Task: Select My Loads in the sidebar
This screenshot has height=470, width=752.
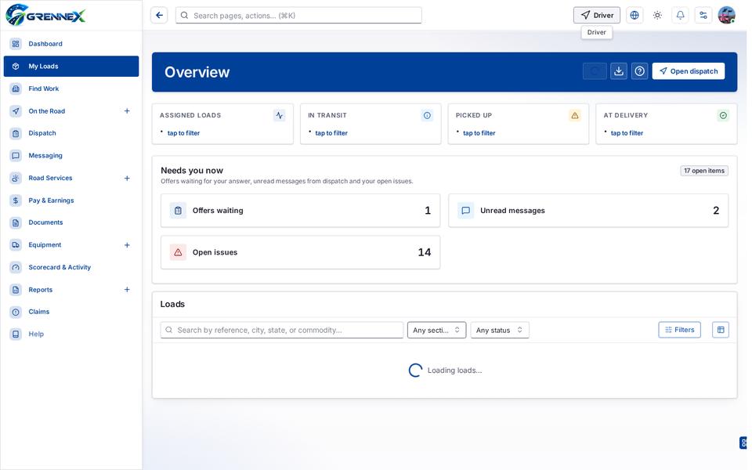Action: pos(71,66)
